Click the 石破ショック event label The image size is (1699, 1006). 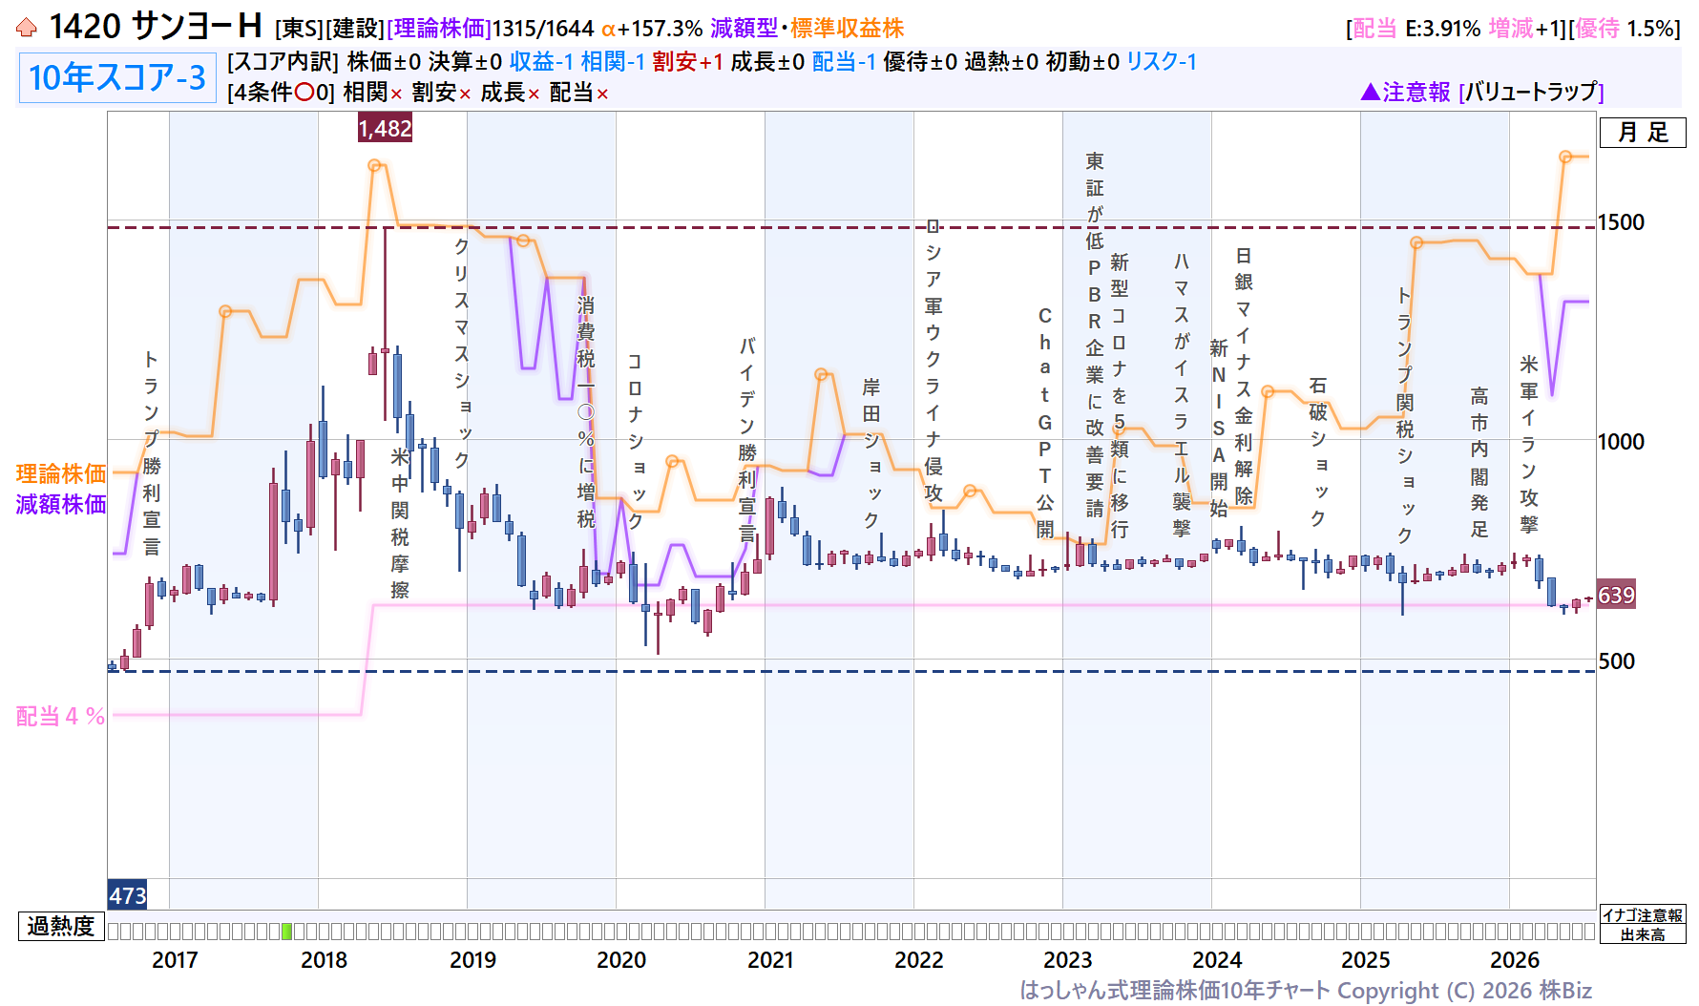coord(1318,452)
